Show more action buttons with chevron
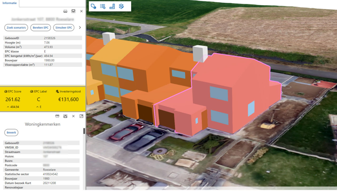The image size is (337, 191). click(80, 27)
